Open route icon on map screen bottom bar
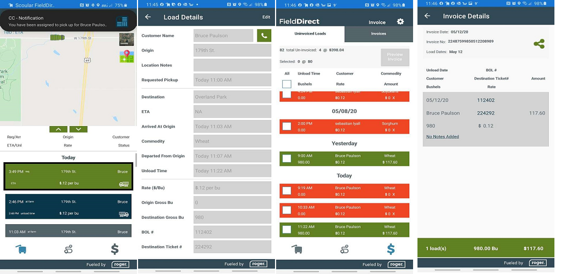The width and height of the screenshot is (561, 274). tap(68, 249)
